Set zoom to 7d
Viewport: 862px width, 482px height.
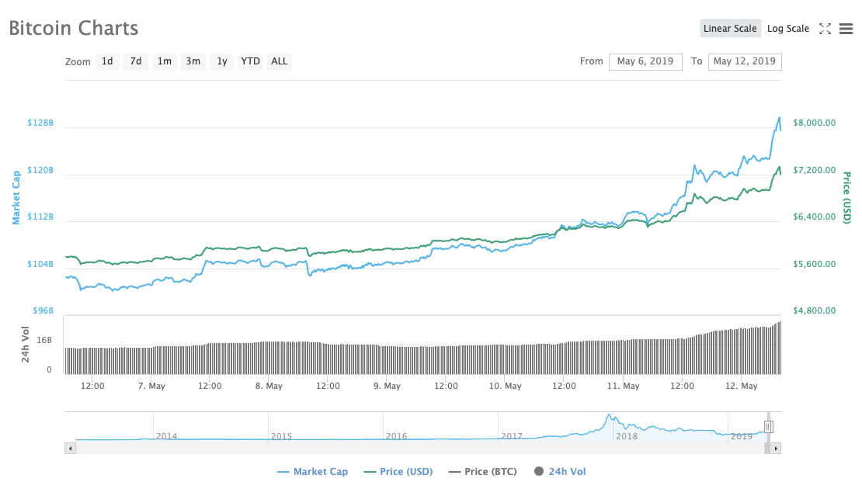[136, 61]
